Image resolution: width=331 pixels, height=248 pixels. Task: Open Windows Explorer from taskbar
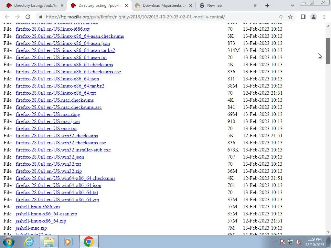[x=48, y=242]
